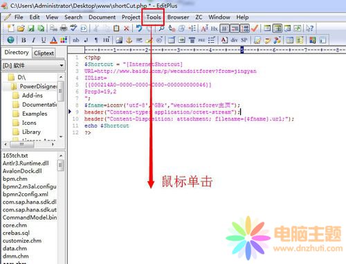Image resolution: width=346 pixels, height=264 pixels.
Task: Click the New file icon
Action: 10,28
